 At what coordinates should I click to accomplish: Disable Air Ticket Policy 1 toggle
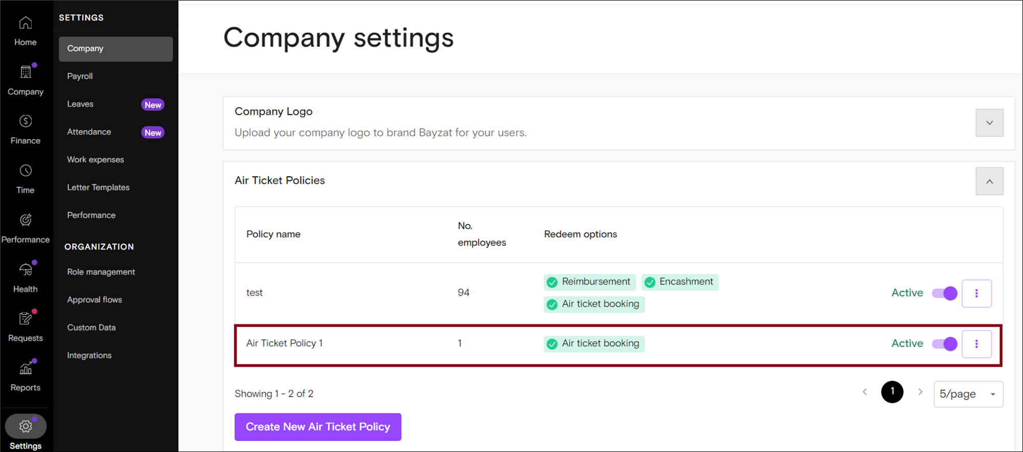click(x=944, y=344)
